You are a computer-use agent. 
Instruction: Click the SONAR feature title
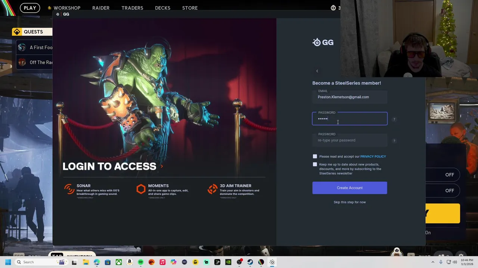point(84,186)
